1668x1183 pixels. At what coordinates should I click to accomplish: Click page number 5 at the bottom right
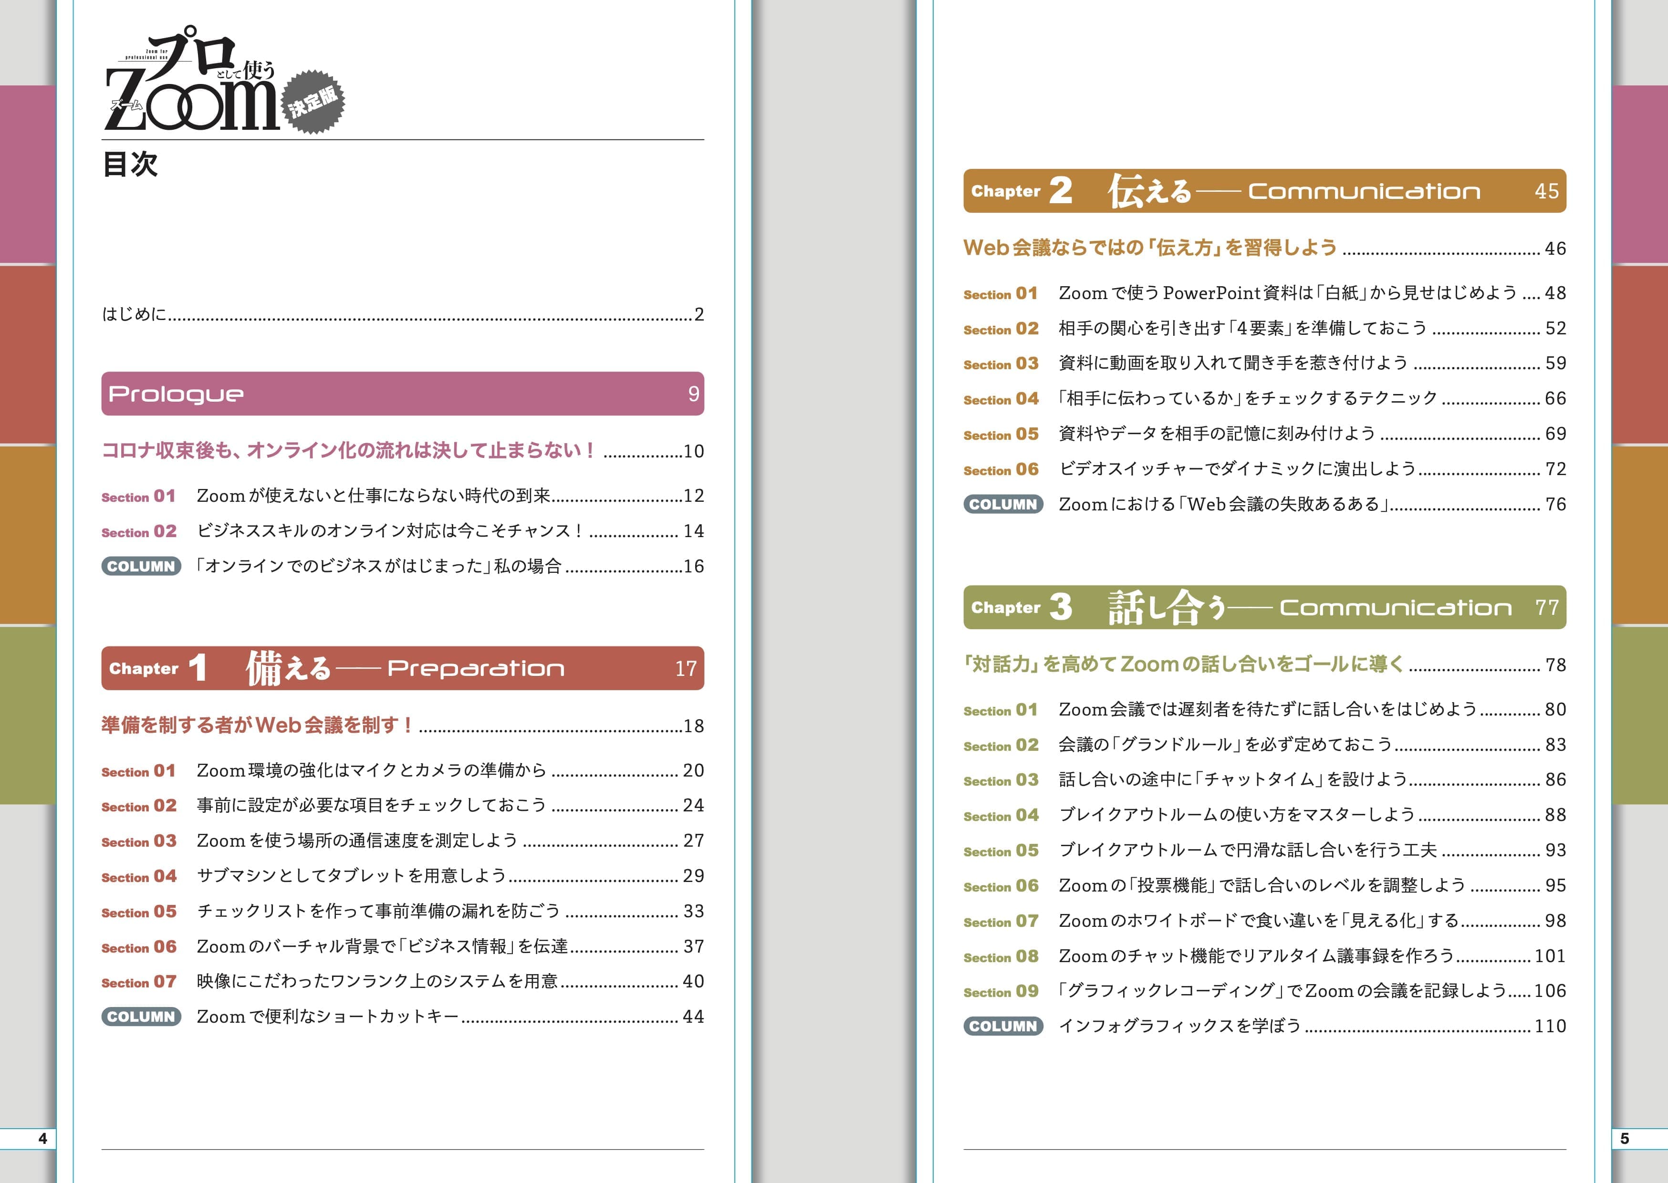pos(1624,1139)
